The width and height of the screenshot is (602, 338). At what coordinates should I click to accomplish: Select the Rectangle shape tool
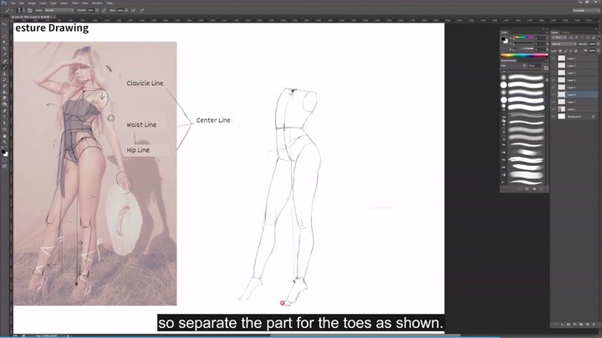[x=5, y=129]
